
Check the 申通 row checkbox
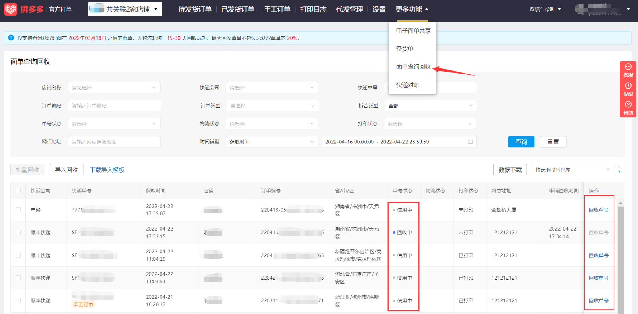[18, 210]
